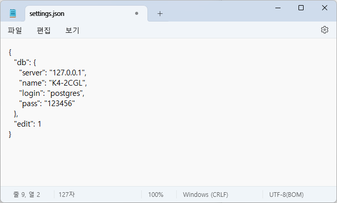Open the 편집 menu
Viewport: 337px width, 203px height.
click(x=44, y=30)
